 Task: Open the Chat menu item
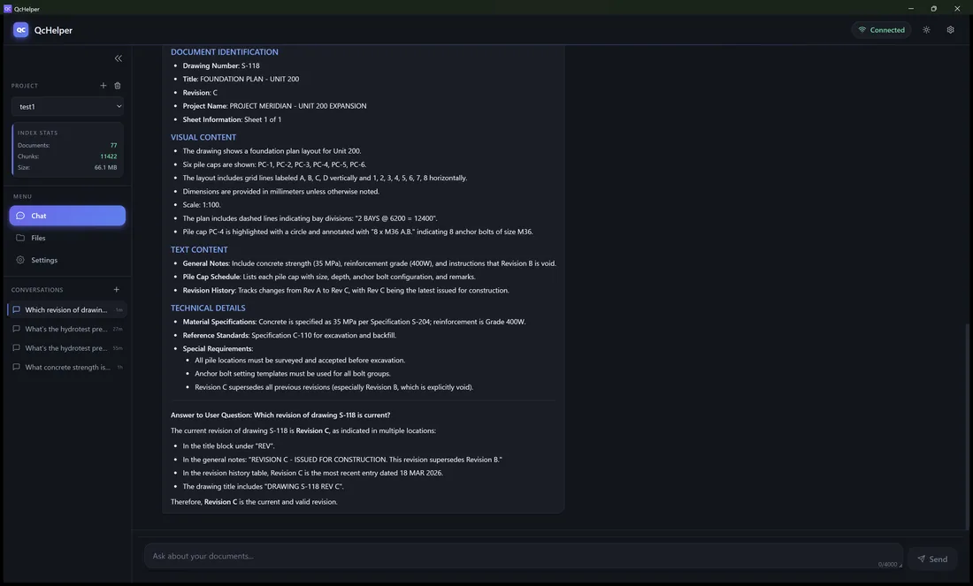(x=67, y=216)
